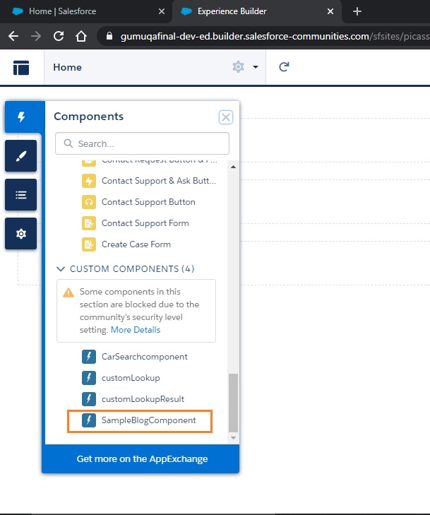
Task: Close the Home | Salesforce browser tab
Action: pos(162,11)
